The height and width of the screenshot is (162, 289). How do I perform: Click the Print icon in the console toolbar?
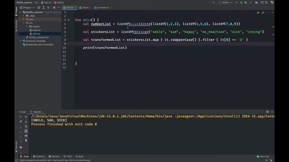click(x=26, y=136)
